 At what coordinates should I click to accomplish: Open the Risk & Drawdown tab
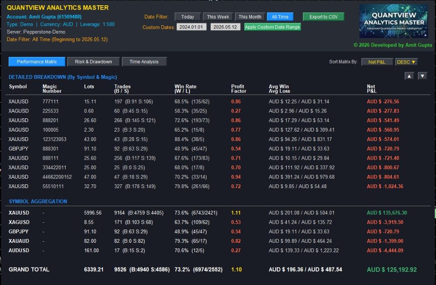pos(93,62)
